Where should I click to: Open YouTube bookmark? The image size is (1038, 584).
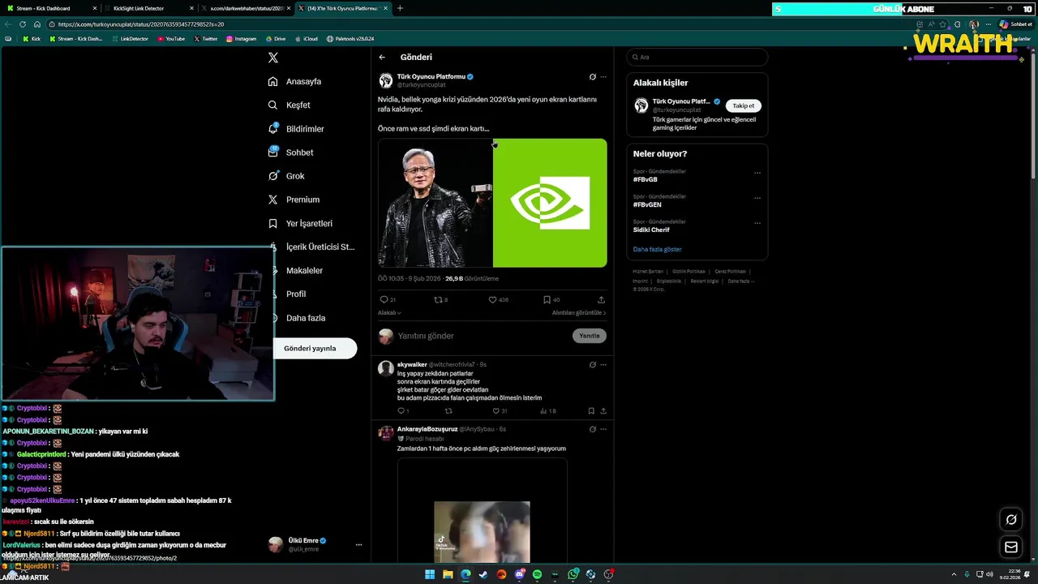coord(171,39)
